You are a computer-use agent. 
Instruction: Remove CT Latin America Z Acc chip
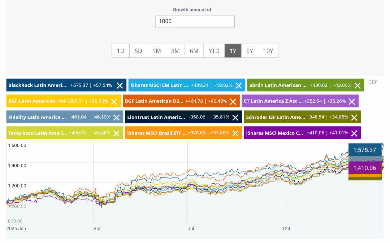[352, 102]
